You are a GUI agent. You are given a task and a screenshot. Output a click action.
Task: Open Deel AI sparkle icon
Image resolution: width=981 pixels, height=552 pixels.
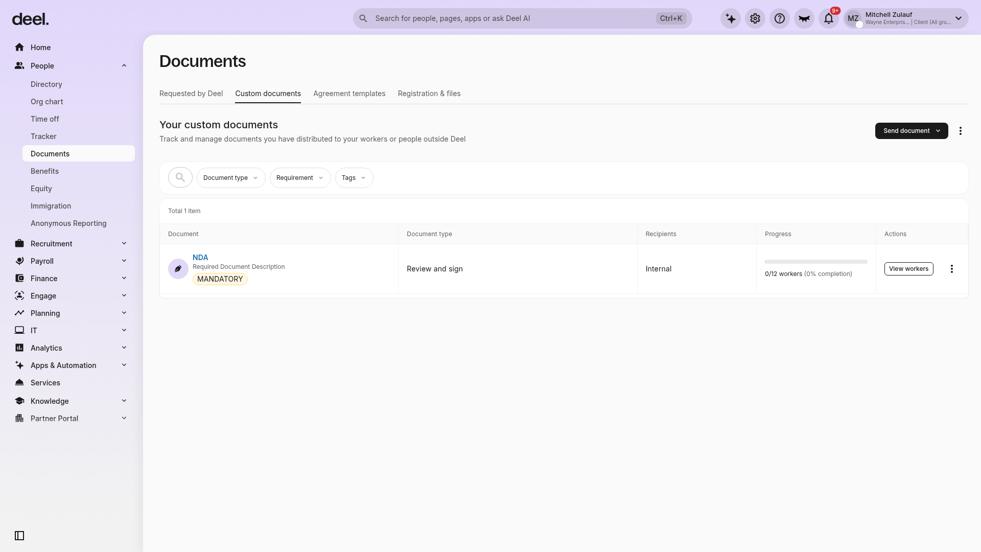pyautogui.click(x=731, y=18)
